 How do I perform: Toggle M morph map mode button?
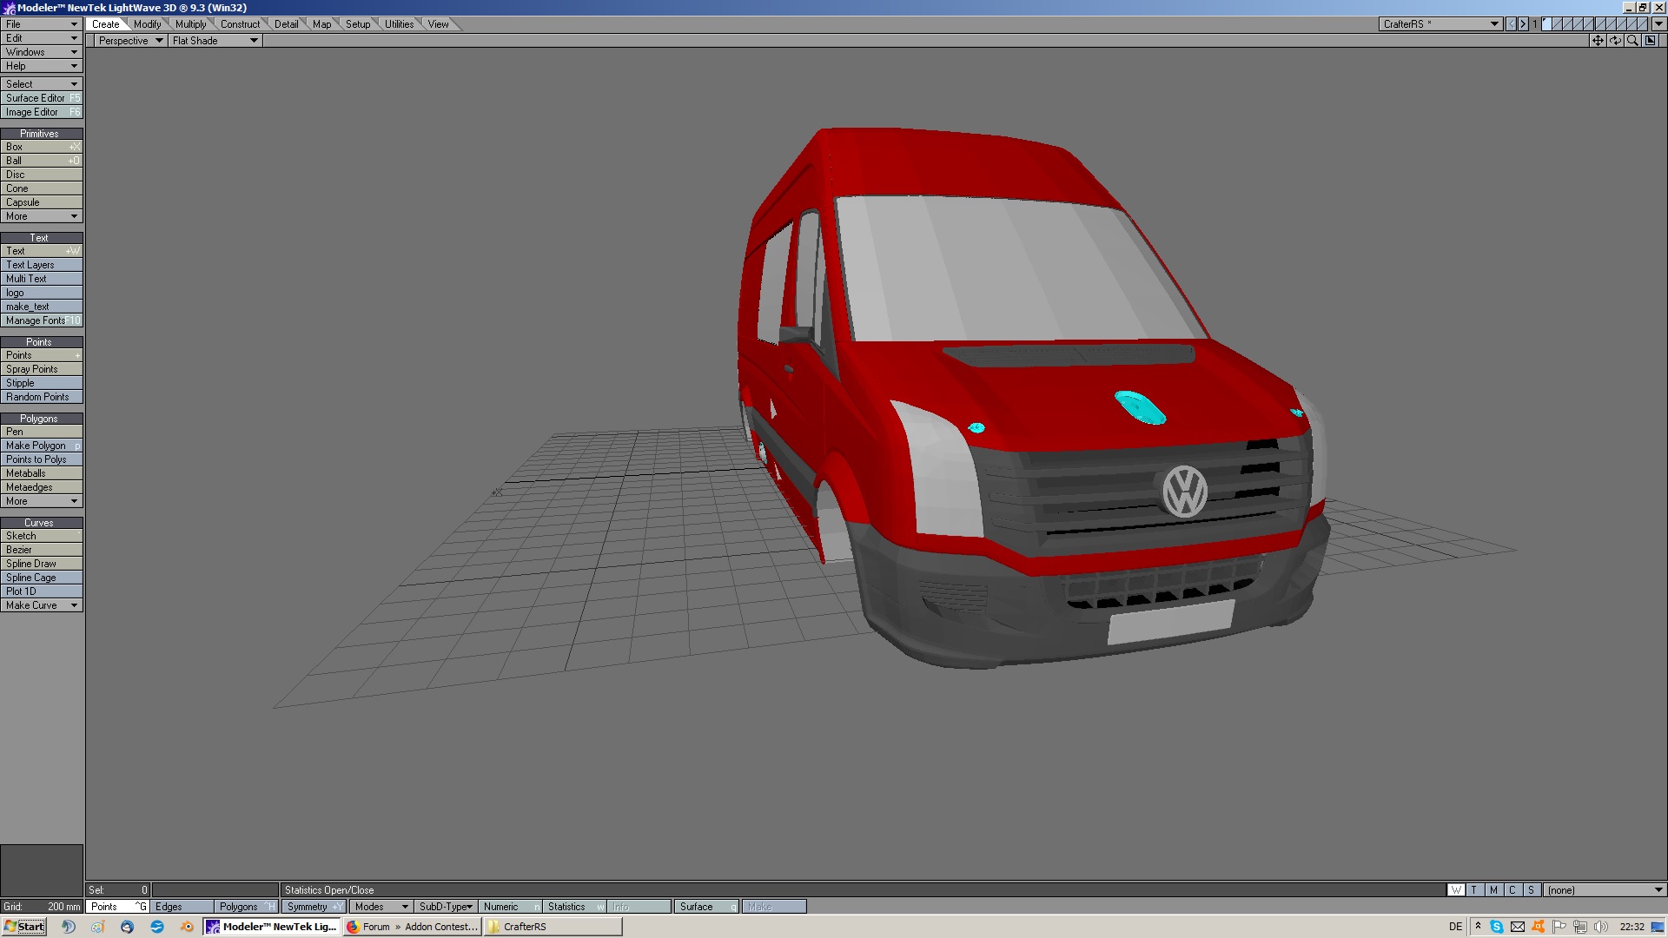click(x=1494, y=890)
